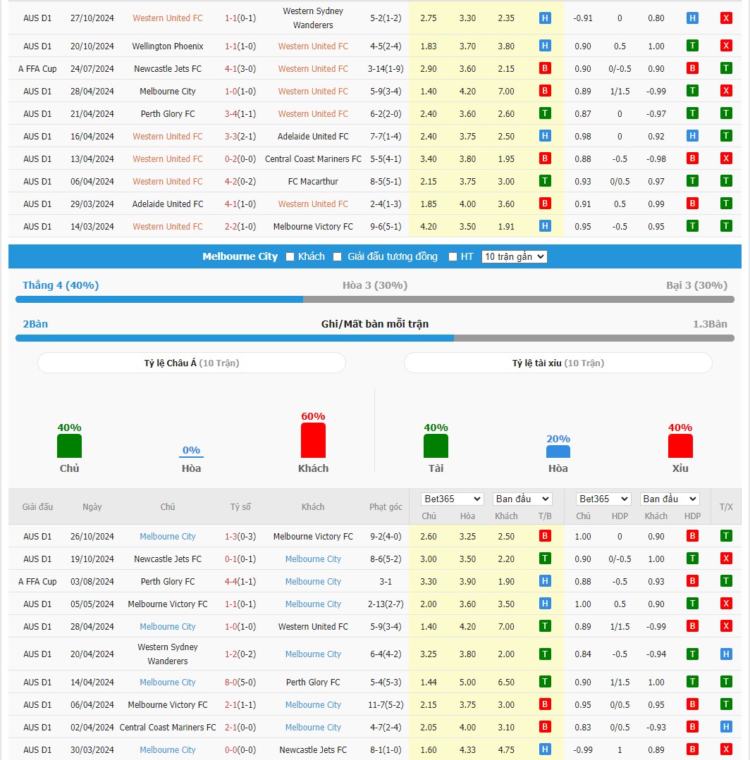Image resolution: width=750 pixels, height=760 pixels.
Task: Click the red T/B B badge for 24/07/2024
Action: 545,68
